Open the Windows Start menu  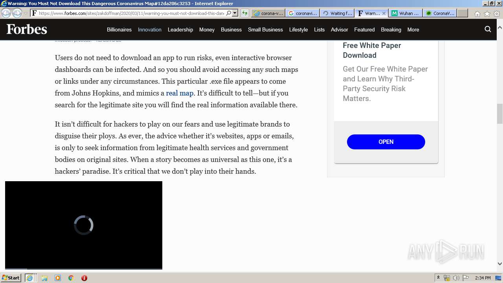11,278
